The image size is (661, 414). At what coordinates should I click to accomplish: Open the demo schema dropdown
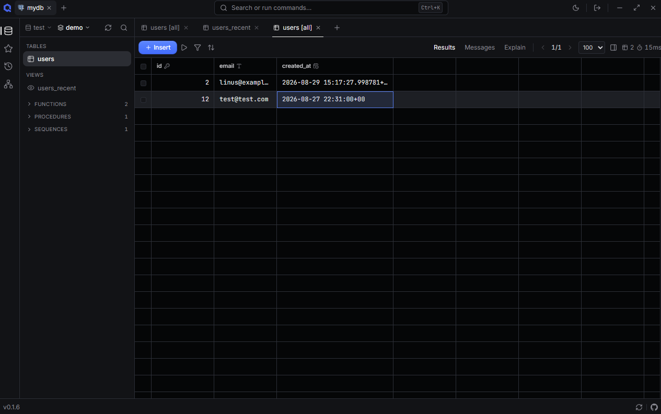click(74, 28)
